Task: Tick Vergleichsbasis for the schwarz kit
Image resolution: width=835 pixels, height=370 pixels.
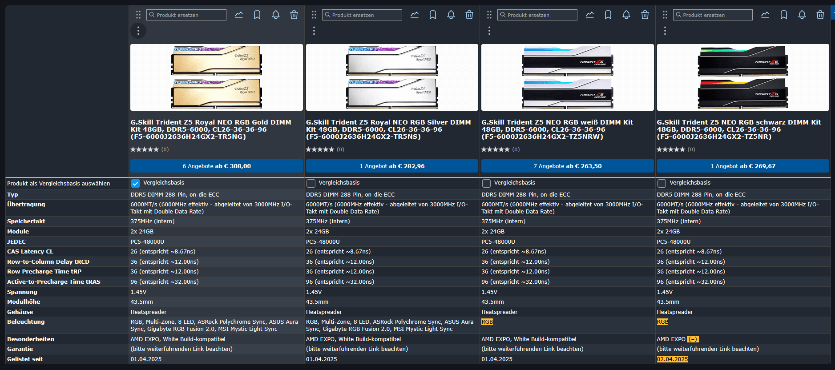Action: pos(662,183)
